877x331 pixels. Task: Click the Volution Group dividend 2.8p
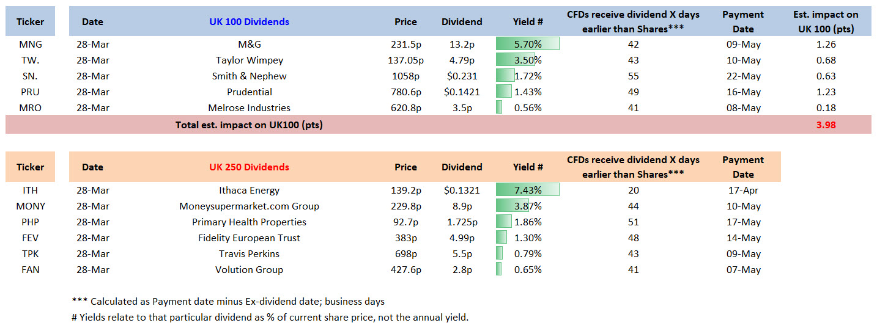pos(462,269)
